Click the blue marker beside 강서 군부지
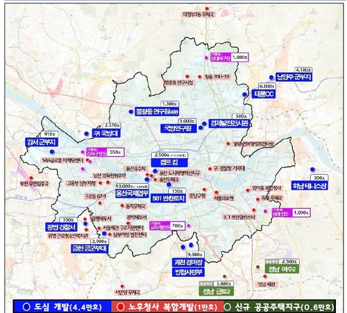Screen dimensions: 347x313 pyautogui.click(x=52, y=152)
